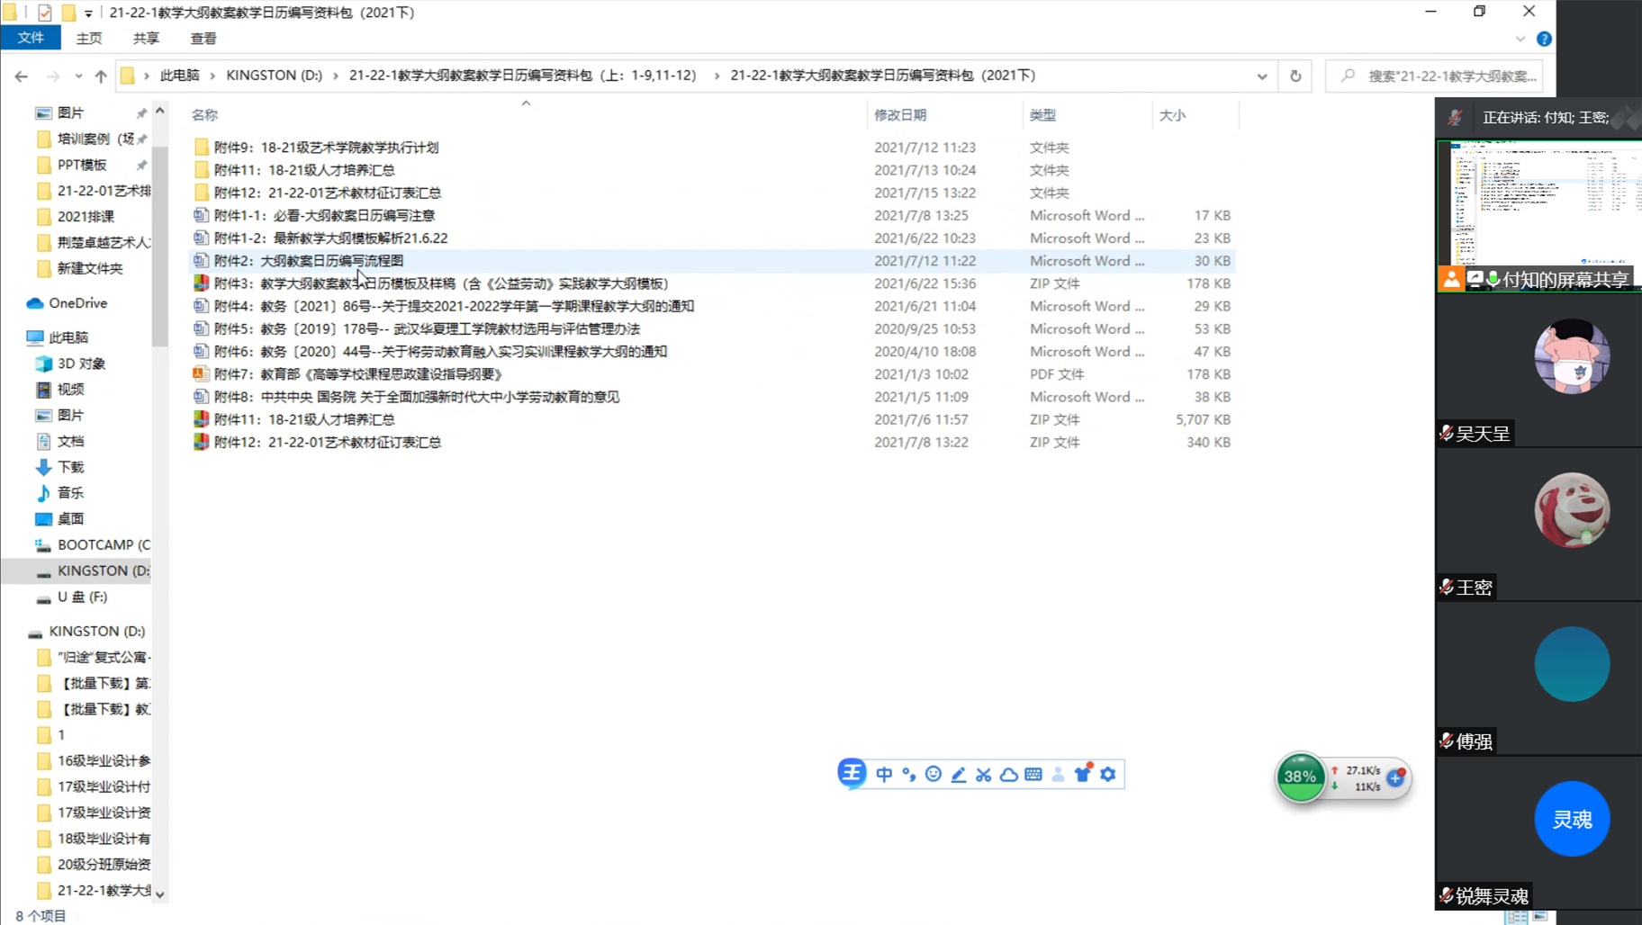The width and height of the screenshot is (1642, 925).
Task: Click KINGSTON (D:) in the breadcrumb path
Action: pyautogui.click(x=274, y=76)
